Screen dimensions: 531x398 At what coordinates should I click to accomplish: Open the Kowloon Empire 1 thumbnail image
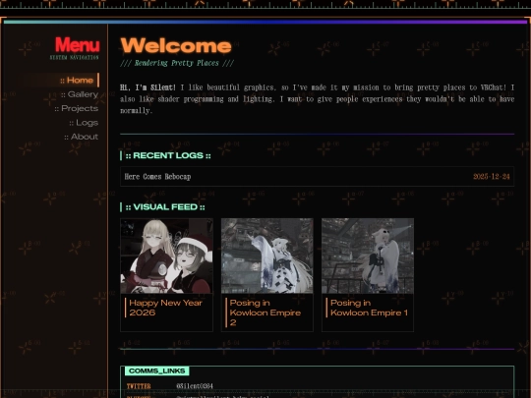pyautogui.click(x=368, y=256)
